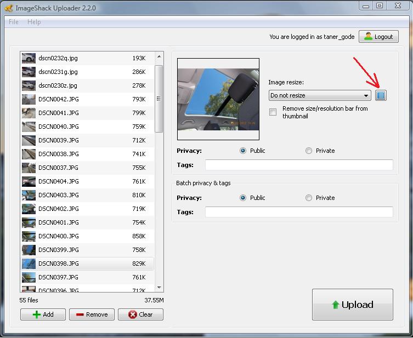Select file DSCN0038.JPG in the list
The width and height of the screenshot is (413, 338).
click(x=87, y=154)
